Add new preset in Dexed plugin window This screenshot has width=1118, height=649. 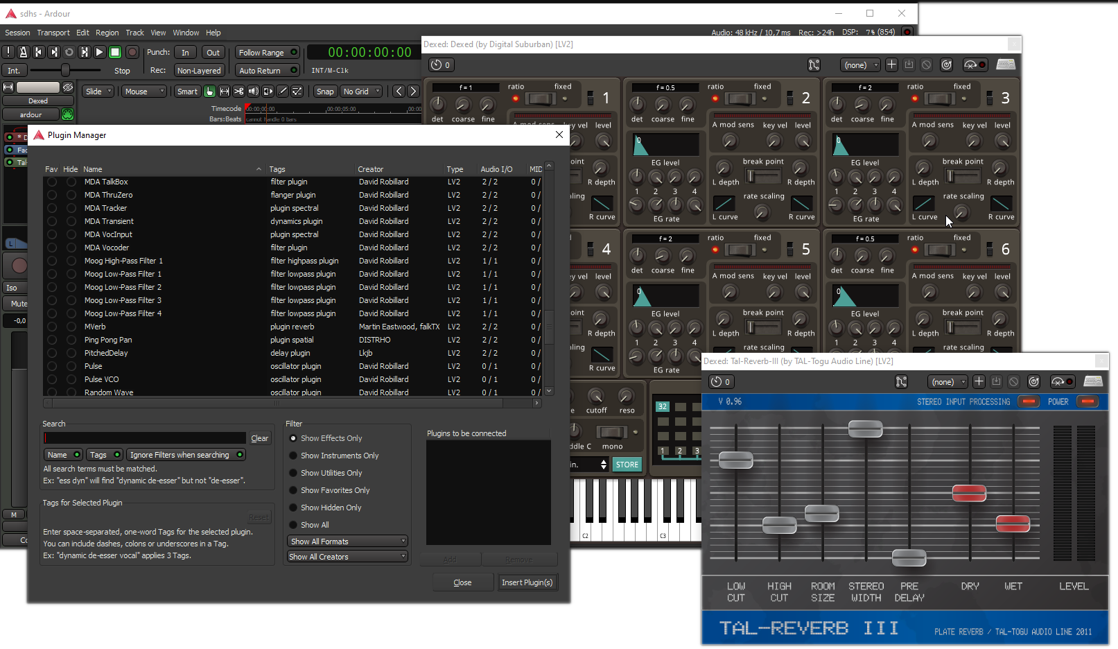[x=891, y=64]
